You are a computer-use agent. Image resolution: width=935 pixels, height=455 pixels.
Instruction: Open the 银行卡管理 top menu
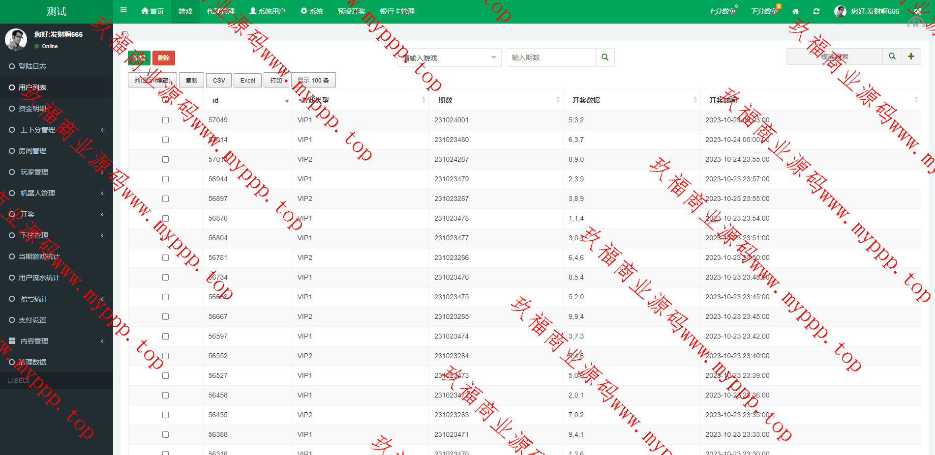[397, 11]
